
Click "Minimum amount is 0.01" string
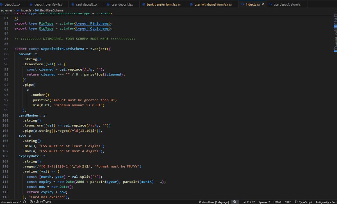point(78,105)
